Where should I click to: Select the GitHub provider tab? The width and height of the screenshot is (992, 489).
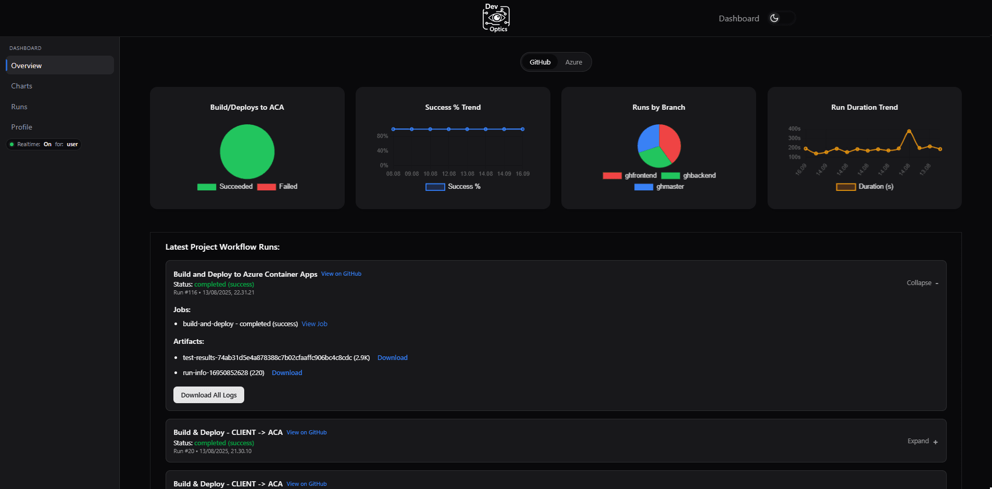pos(539,62)
